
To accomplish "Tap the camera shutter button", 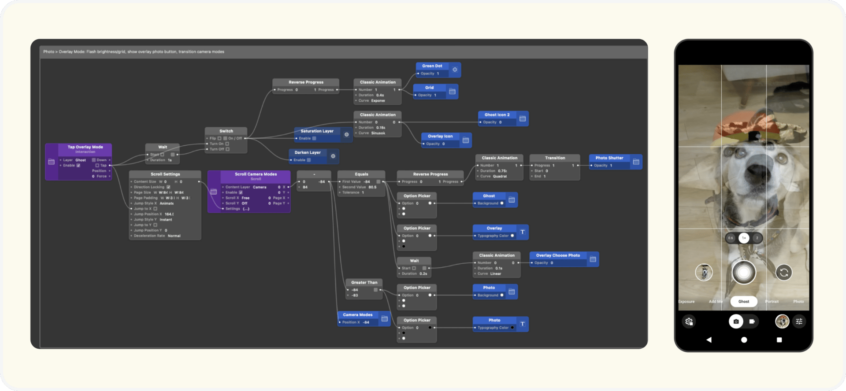I will (x=744, y=273).
